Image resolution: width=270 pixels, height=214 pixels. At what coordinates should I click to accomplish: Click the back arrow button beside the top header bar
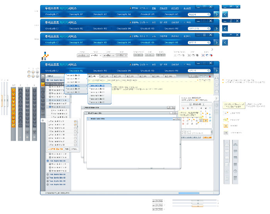(x=226, y=15)
